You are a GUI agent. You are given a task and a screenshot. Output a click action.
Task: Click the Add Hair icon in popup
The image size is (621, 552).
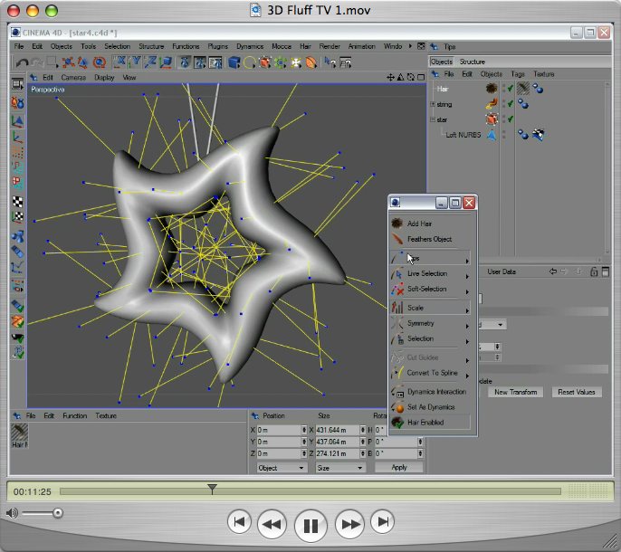tap(396, 224)
